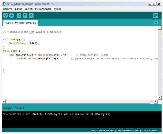
Task: Select the Serial_Monitor_simple tab
Action: [x=21, y=23]
